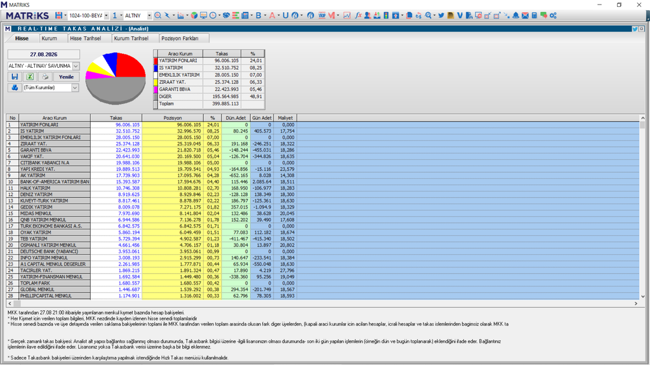This screenshot has height=365, width=650.
Task: Switch to the Hisse tab
Action: 22,38
